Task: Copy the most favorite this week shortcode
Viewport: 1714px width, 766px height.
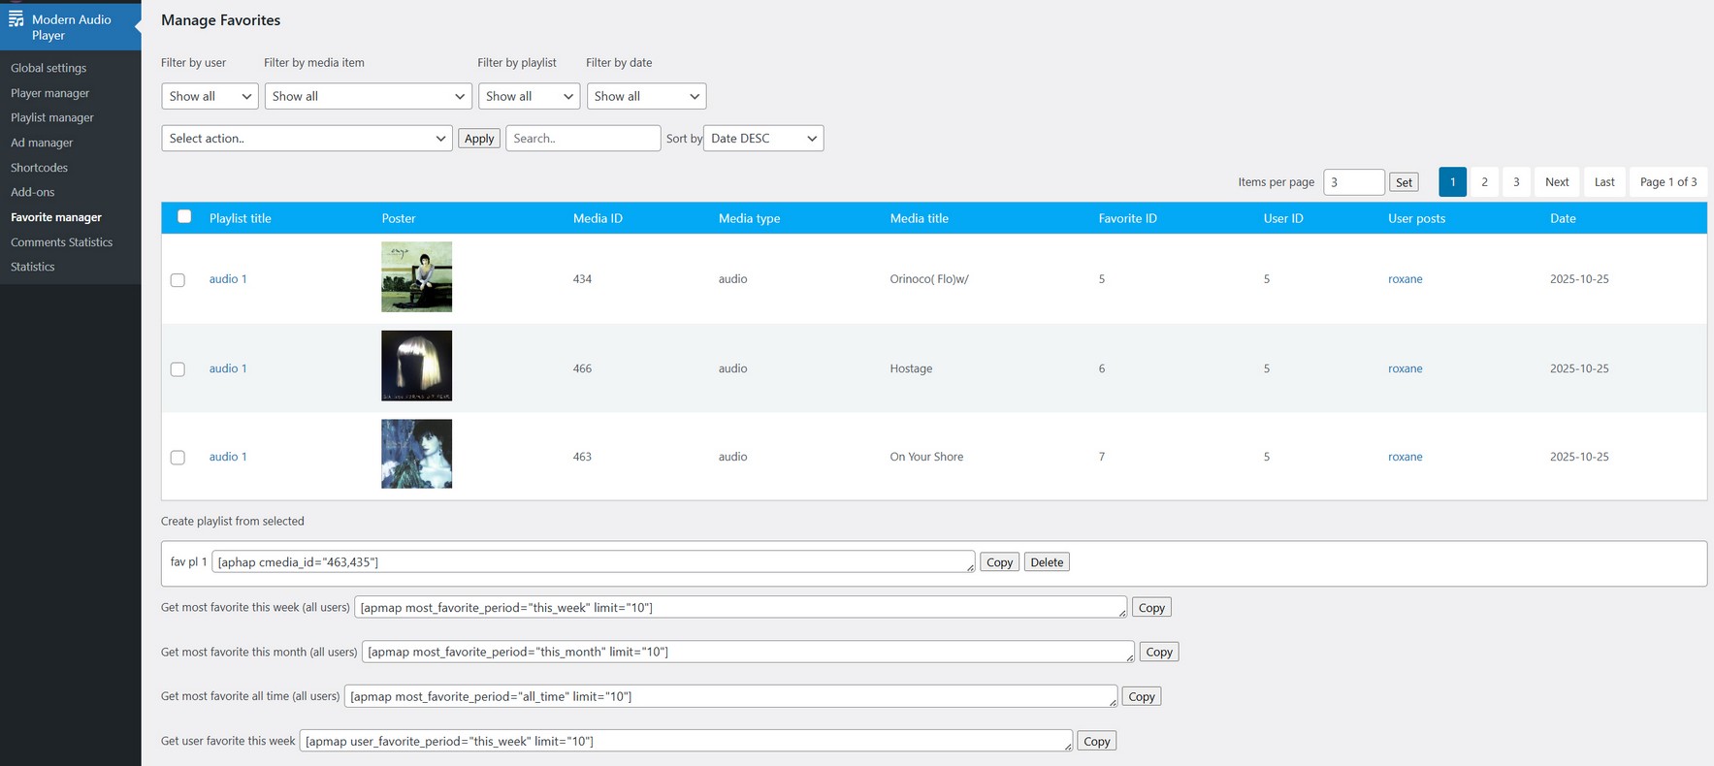Action: [x=1151, y=608]
